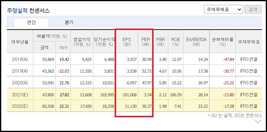267x132 pixels.
Task: Switch to the 분기 tab
Action: click(69, 22)
